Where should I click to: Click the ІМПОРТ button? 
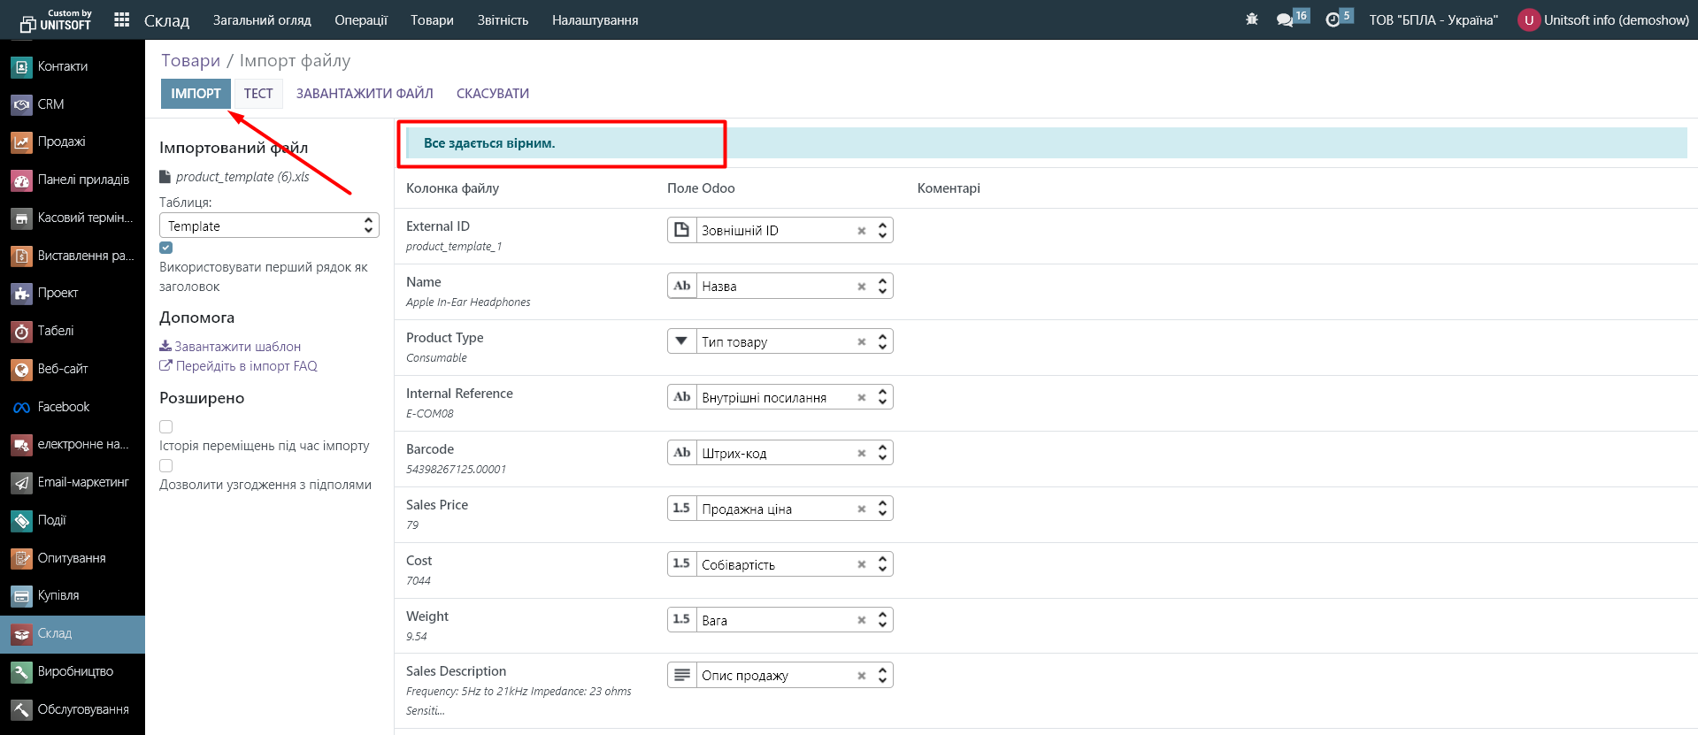coord(196,94)
